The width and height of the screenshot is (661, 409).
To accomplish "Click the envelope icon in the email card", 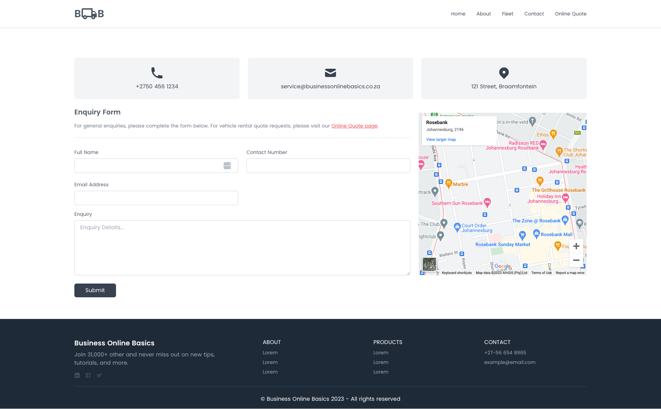I will click(330, 73).
